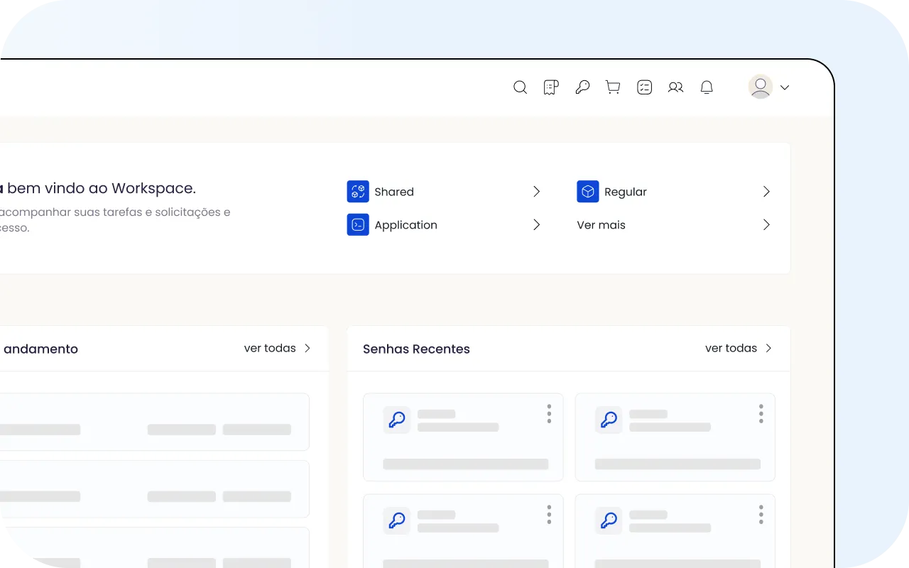909x568 pixels.
Task: Open three-dot menu on first password card
Action: pos(549,414)
